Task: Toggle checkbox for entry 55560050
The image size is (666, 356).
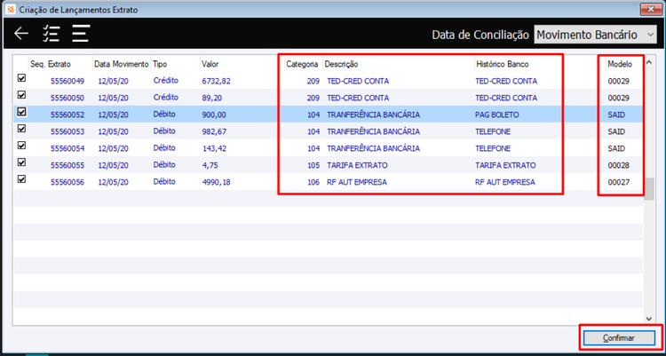Action: click(21, 95)
